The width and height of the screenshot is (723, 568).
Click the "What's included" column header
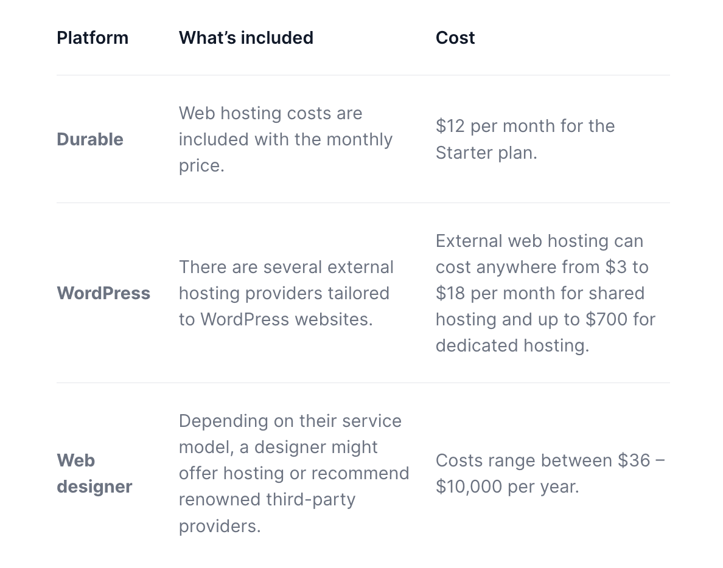coord(246,38)
